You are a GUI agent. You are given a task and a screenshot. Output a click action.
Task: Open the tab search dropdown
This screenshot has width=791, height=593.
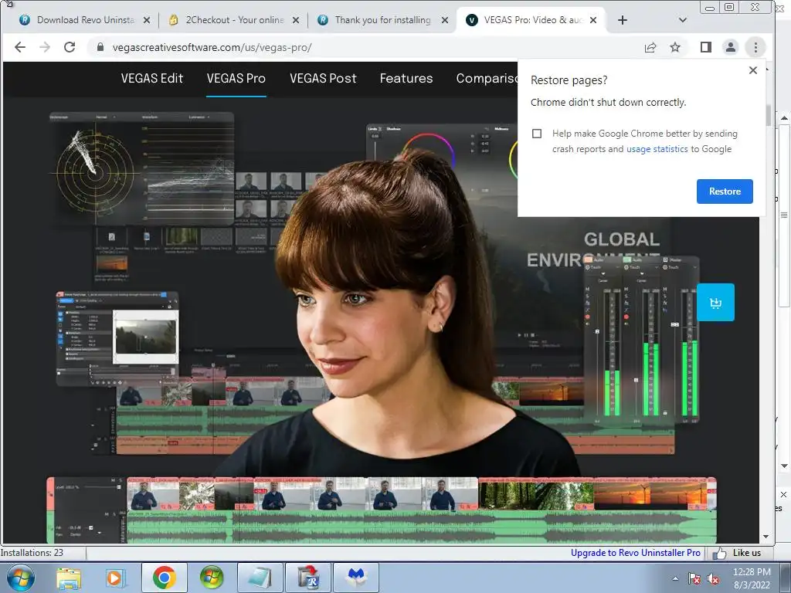683,20
